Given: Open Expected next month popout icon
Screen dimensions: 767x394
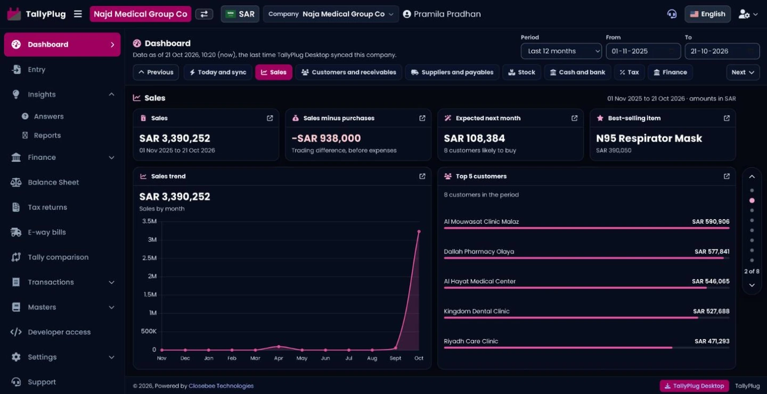Looking at the screenshot, I should pos(574,118).
